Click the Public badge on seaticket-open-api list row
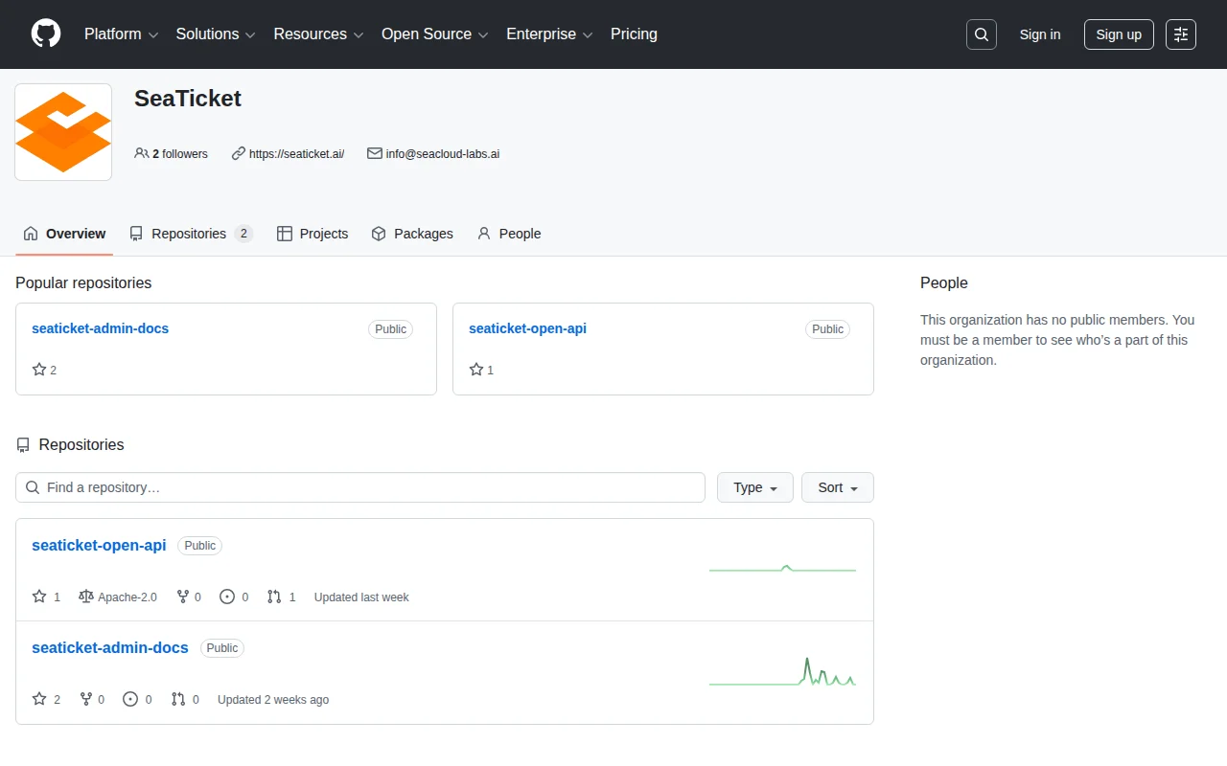This screenshot has height=766, width=1227. (200, 546)
